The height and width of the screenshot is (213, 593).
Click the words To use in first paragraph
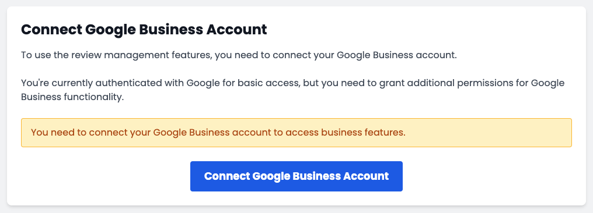(33, 55)
